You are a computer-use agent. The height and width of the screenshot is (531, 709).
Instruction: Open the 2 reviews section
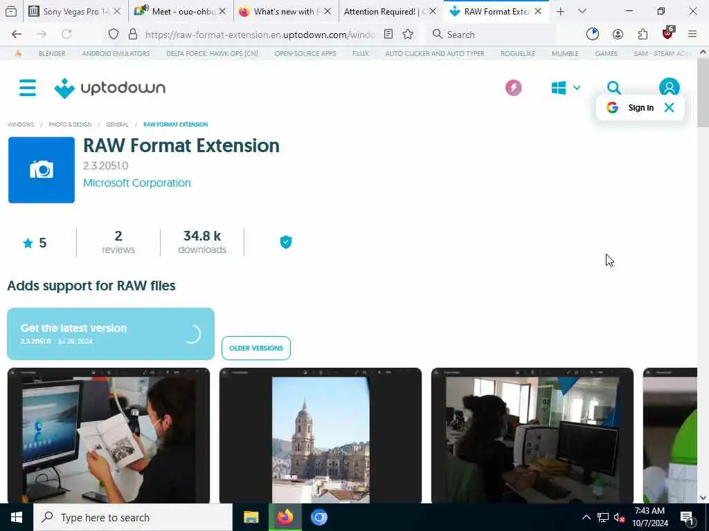tap(118, 243)
